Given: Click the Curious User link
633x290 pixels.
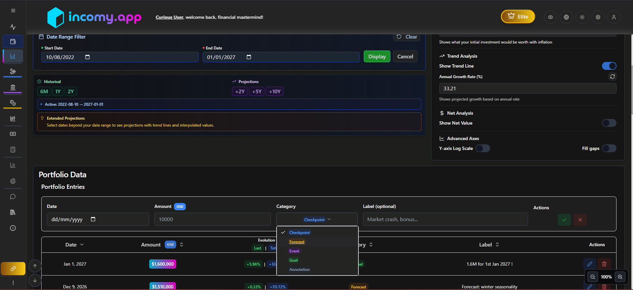Looking at the screenshot, I should 169,17.
